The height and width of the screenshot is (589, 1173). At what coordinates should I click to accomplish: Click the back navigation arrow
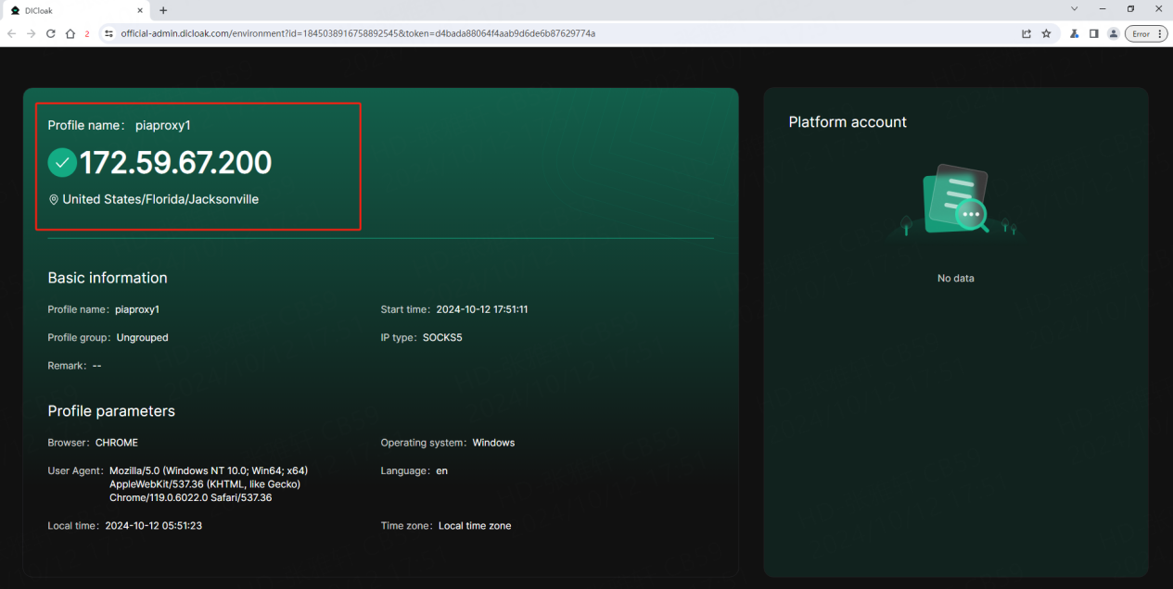10,33
